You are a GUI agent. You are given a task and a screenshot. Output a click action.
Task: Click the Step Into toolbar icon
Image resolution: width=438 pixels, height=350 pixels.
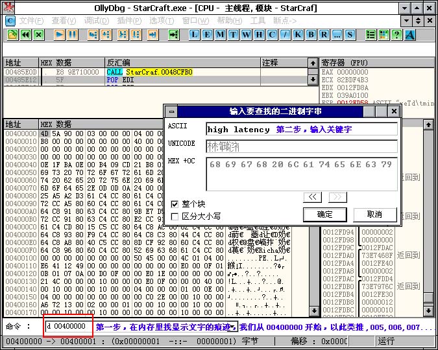pyautogui.click(x=93, y=35)
